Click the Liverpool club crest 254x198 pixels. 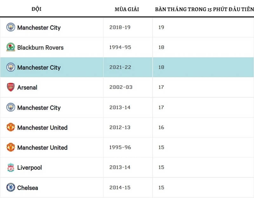[11, 168]
